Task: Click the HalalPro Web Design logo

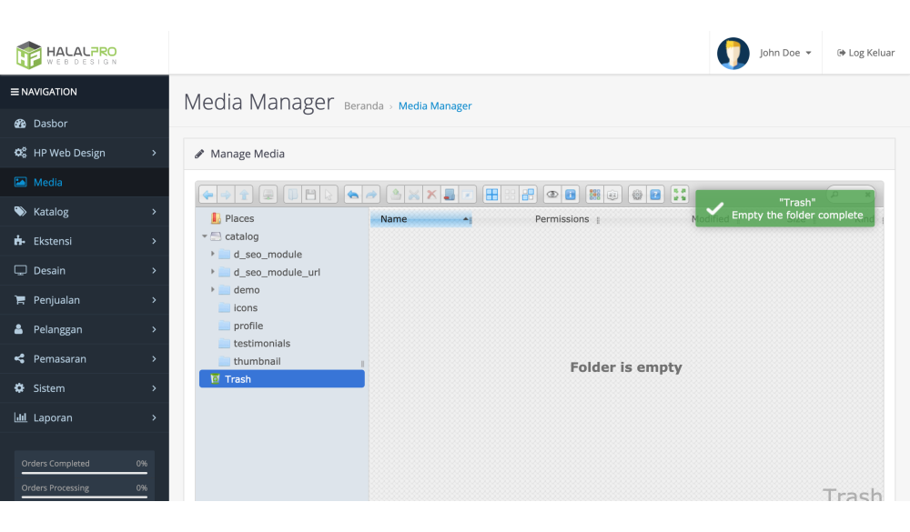Action: [x=66, y=55]
